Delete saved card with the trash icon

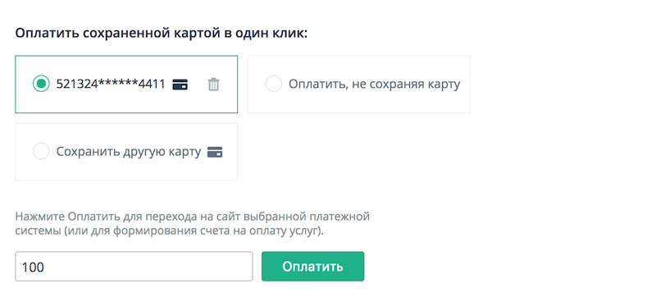click(x=213, y=85)
